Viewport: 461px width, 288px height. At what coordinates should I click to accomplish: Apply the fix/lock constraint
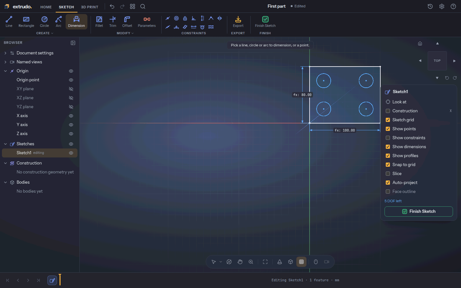pyautogui.click(x=185, y=18)
